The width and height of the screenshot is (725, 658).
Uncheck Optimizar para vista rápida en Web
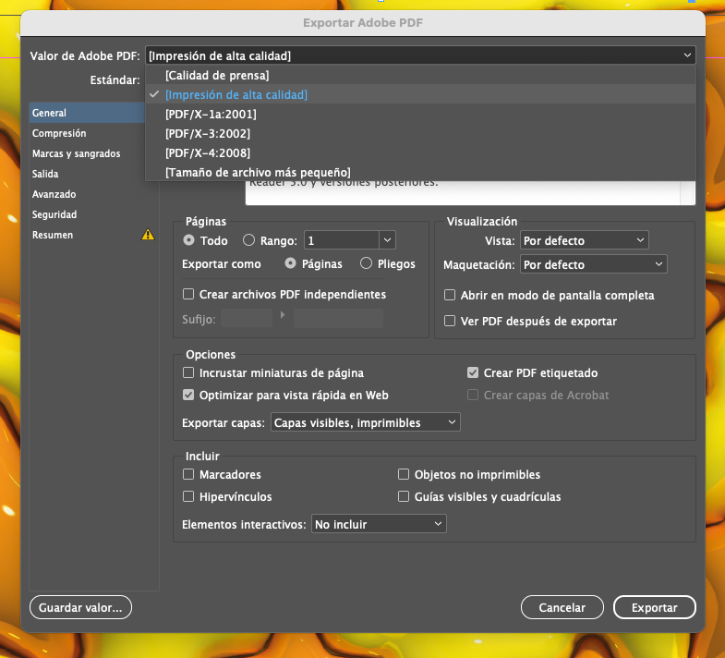(188, 396)
